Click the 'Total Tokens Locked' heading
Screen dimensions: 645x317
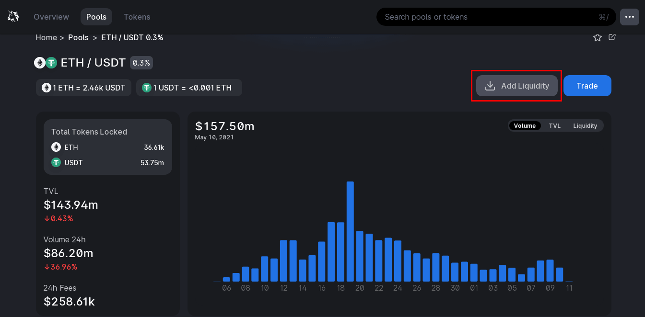(x=89, y=132)
